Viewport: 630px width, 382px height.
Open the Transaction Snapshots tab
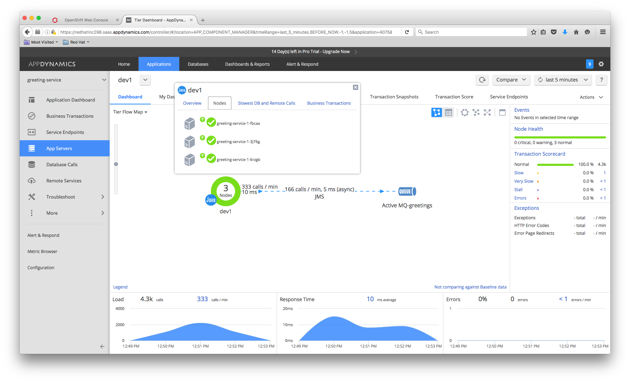[394, 97]
